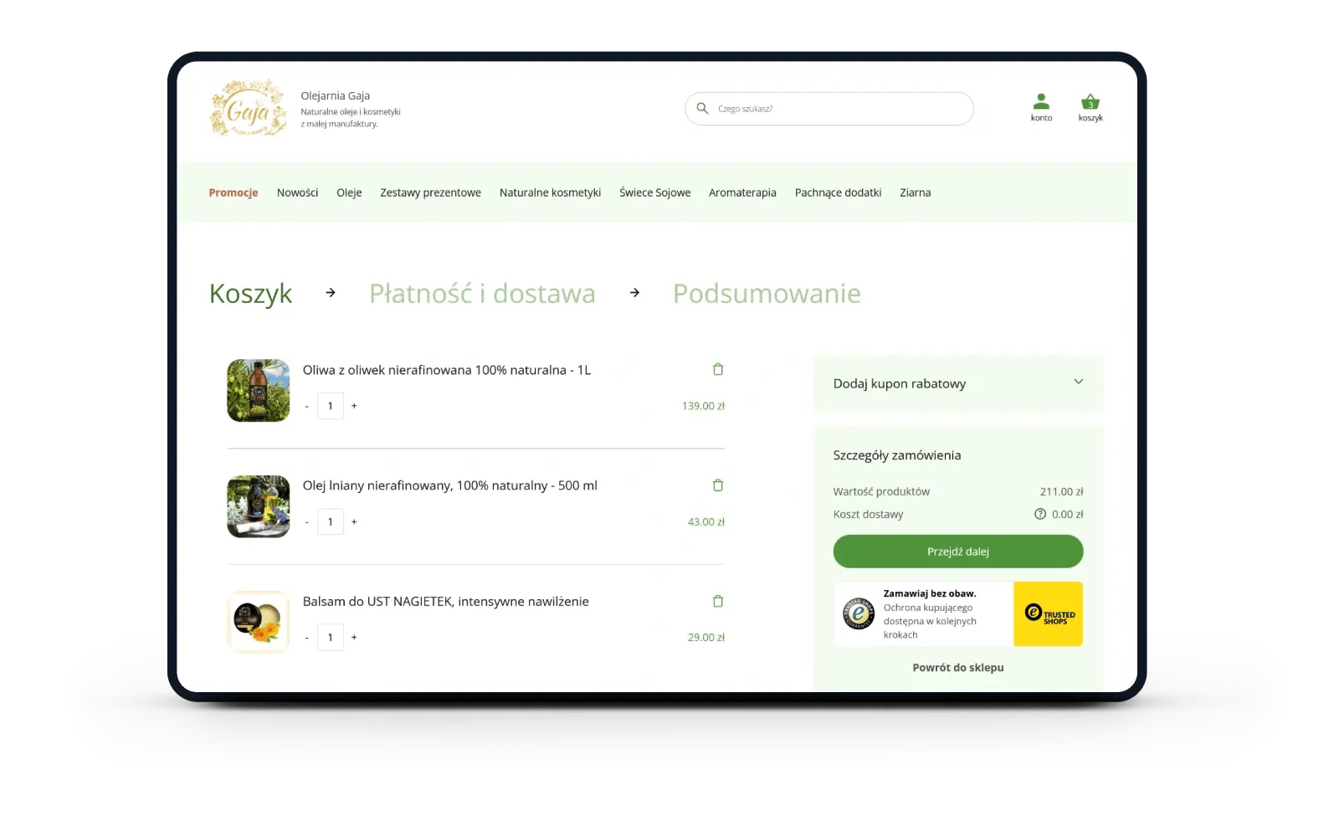The width and height of the screenshot is (1339, 816).
Task: Delete the Oliwa z oliwek item using trash icon
Action: (717, 369)
